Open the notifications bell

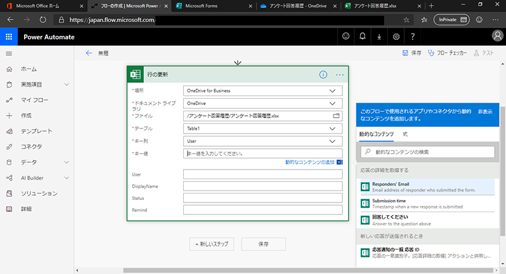363,37
